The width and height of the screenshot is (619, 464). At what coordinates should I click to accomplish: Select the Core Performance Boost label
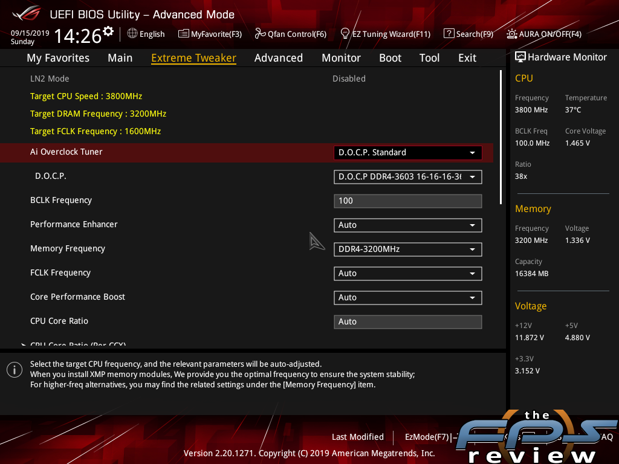[x=77, y=297]
